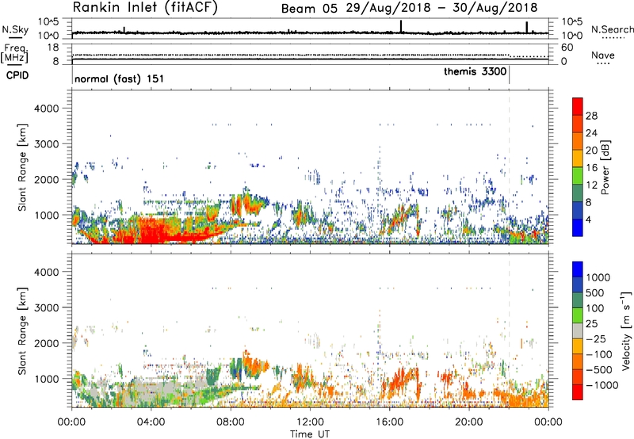Click the Power [dB] colorbar title
This screenshot has height=439, width=634.
click(x=605, y=167)
